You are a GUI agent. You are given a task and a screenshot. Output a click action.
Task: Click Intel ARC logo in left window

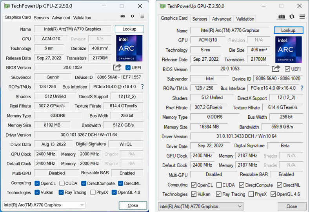[x=129, y=48]
